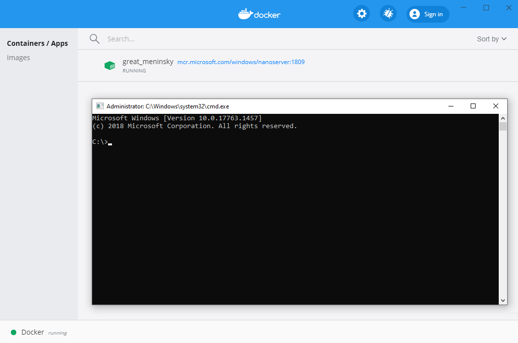The width and height of the screenshot is (518, 343).
Task: Open Docker settings via gear icon
Action: coord(362,14)
